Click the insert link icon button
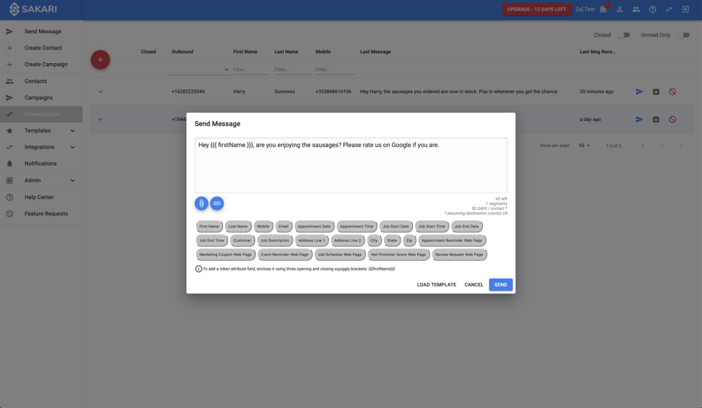Image resolution: width=702 pixels, height=408 pixels. (217, 203)
